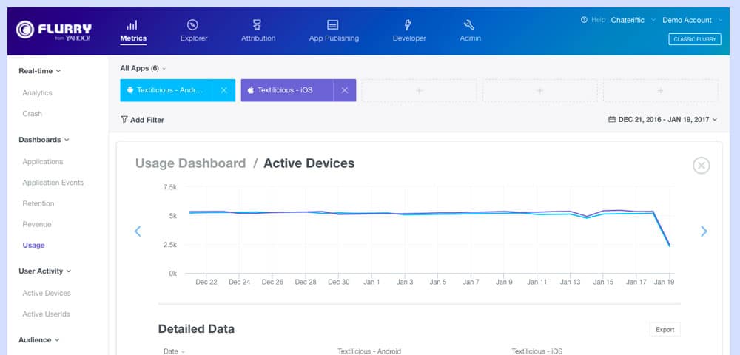
Task: Open the Developer tab
Action: pyautogui.click(x=409, y=32)
